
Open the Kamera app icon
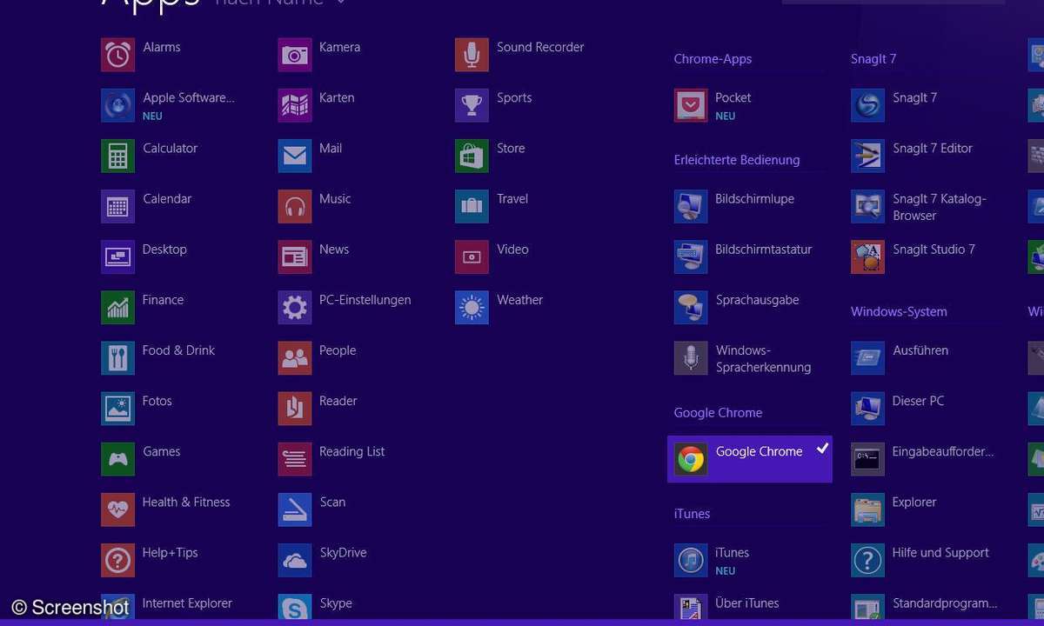pyautogui.click(x=295, y=55)
